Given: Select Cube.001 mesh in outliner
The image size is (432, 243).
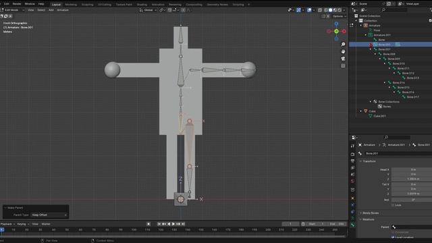Looking at the screenshot, I should [379, 116].
